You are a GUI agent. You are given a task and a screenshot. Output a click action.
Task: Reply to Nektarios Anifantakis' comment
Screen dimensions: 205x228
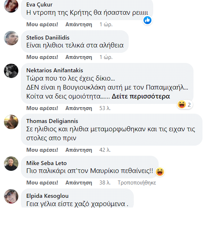coord(79,108)
